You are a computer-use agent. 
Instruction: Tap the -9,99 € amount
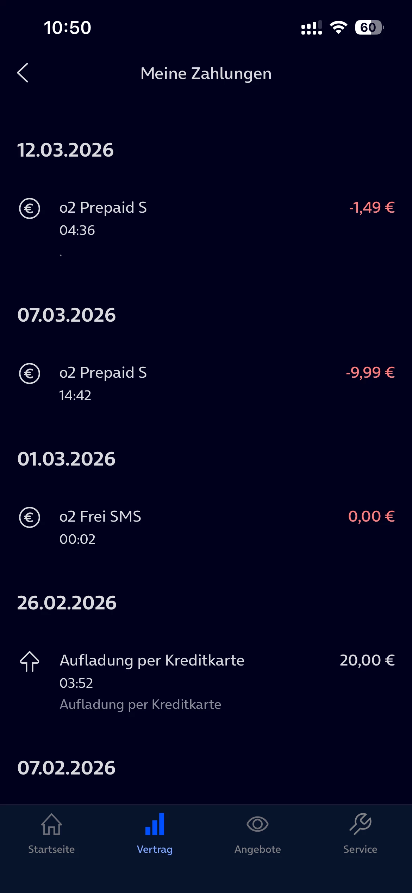[x=370, y=373]
